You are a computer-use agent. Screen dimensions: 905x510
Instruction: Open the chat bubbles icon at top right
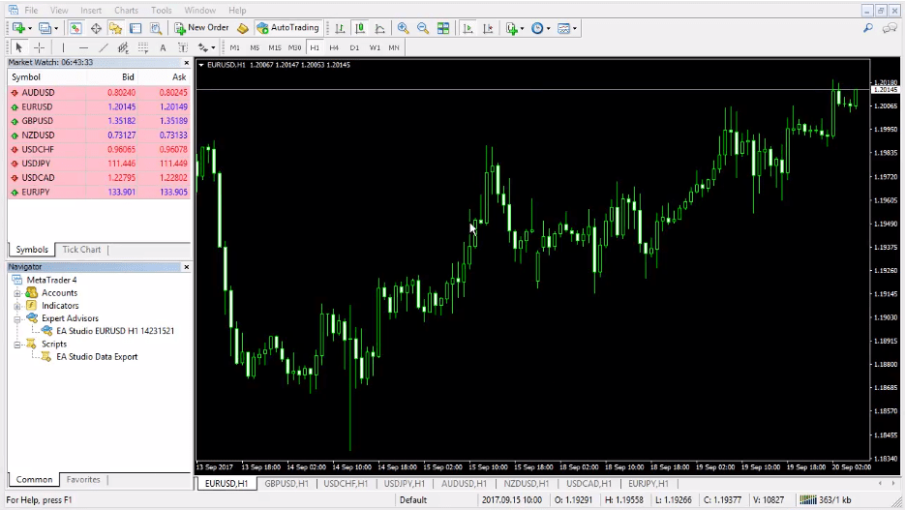coord(890,28)
